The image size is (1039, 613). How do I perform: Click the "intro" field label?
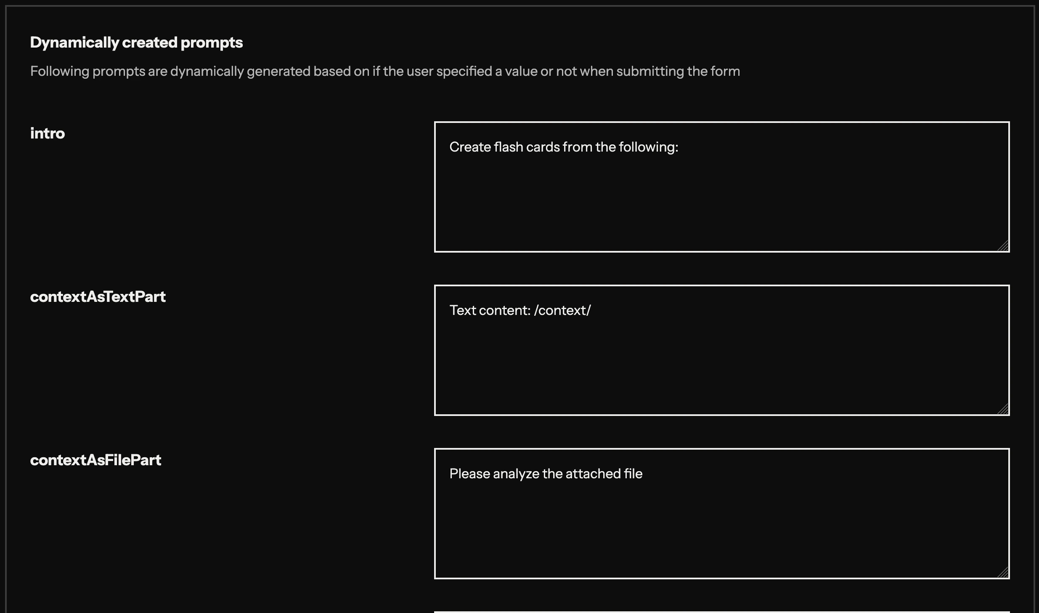(x=48, y=133)
